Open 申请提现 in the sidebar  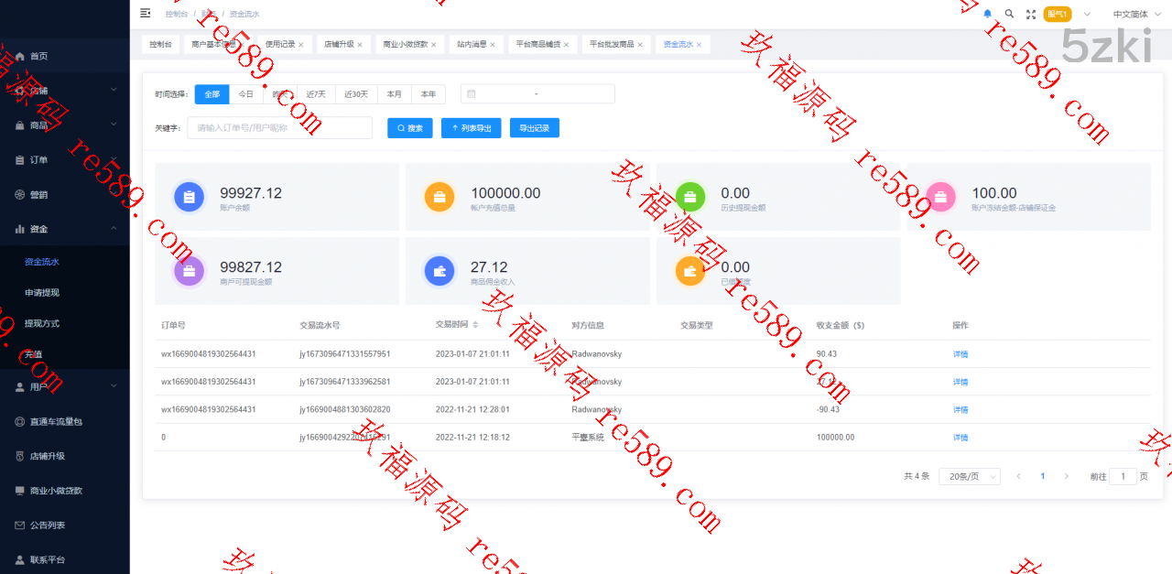coord(42,293)
